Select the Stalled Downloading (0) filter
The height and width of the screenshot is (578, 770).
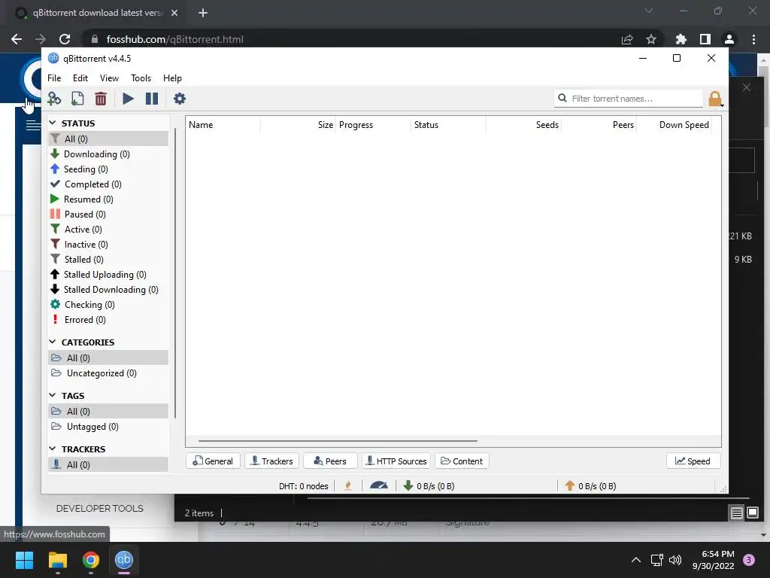click(108, 290)
